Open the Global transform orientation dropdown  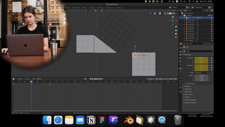coord(85,11)
